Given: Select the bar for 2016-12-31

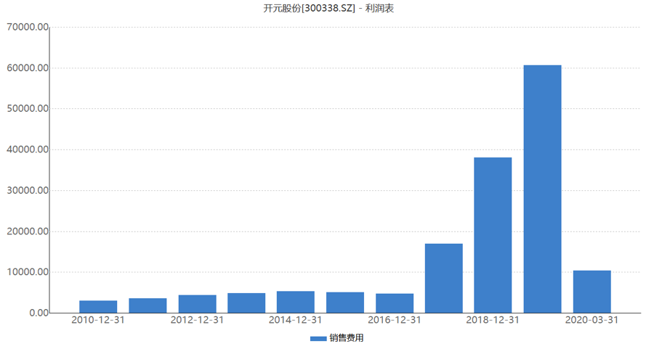Looking at the screenshot, I should click(x=395, y=303).
